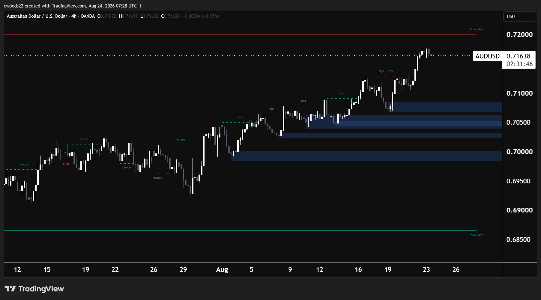Click the Strong High label
Image resolution: width=541 pixels, height=300 pixels.
point(476,29)
